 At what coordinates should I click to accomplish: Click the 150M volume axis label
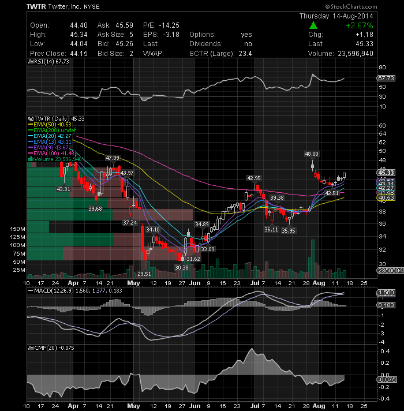click(x=18, y=229)
